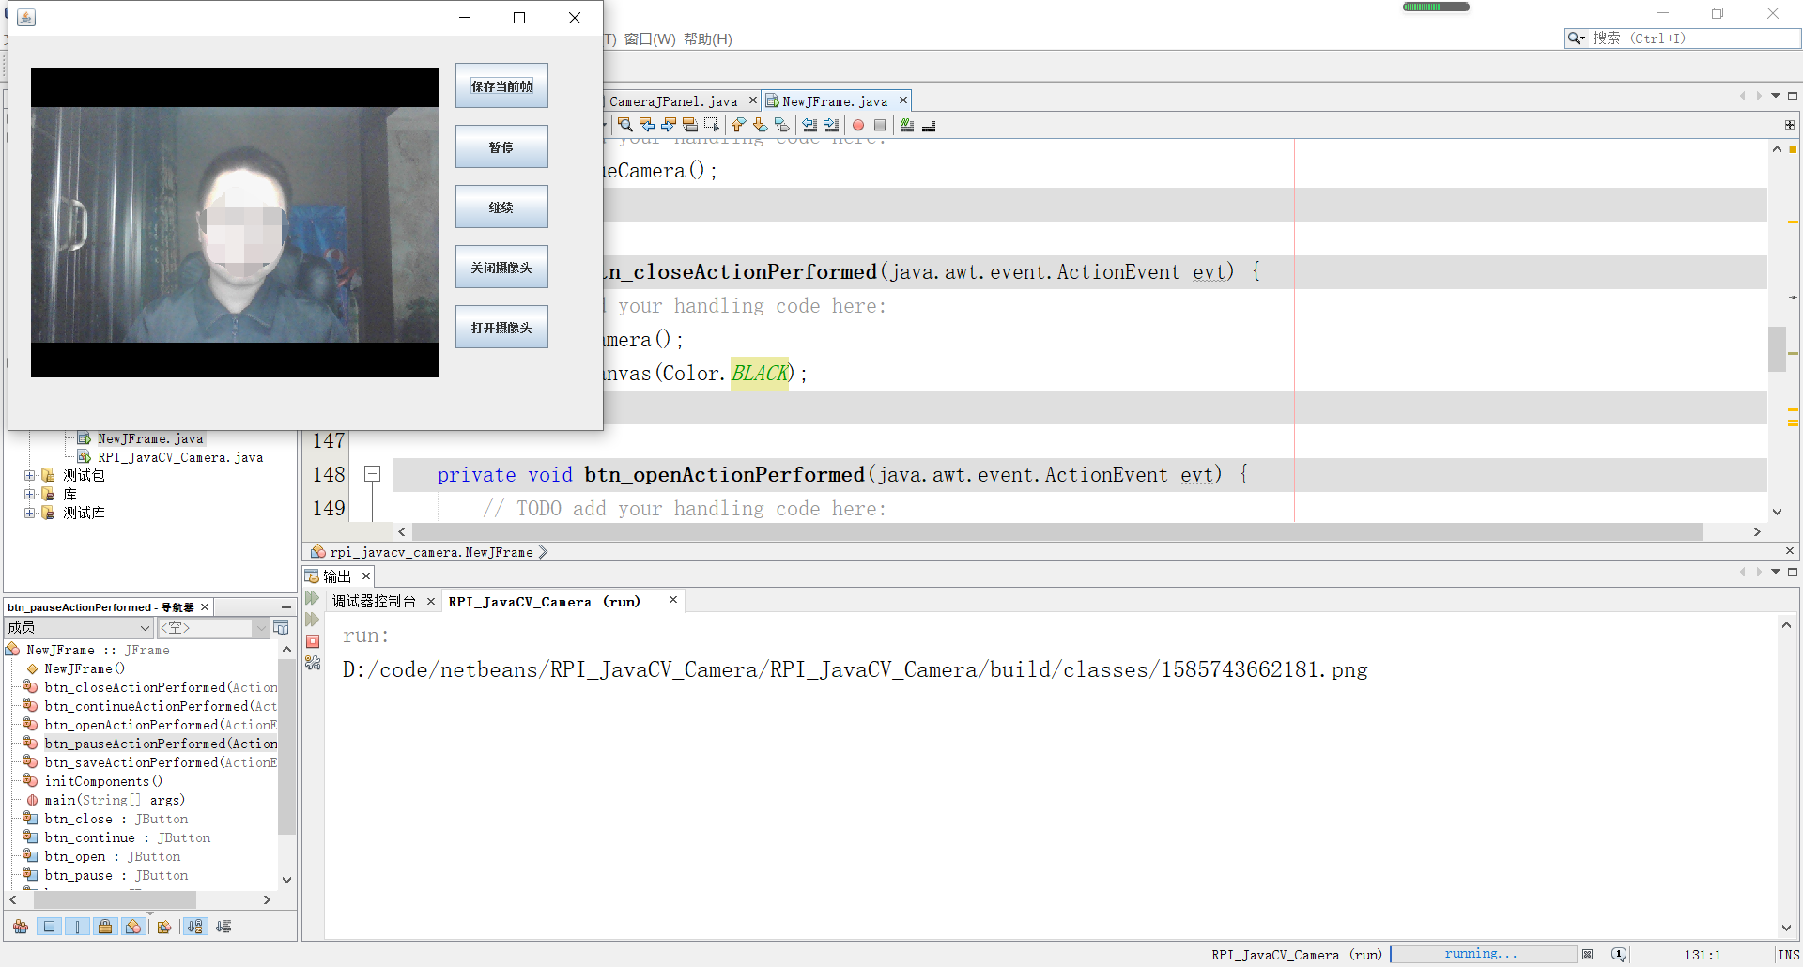Select RPI_JavaCV_Camera.java in project tree
Screen dimensions: 1803x967
pos(180,457)
